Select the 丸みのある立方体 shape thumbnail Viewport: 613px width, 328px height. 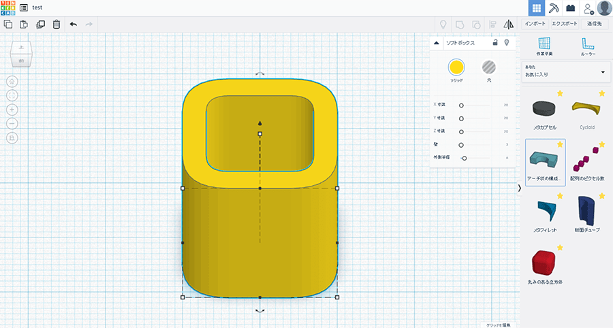(x=545, y=263)
